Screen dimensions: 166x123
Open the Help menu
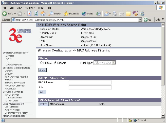(49, 8)
